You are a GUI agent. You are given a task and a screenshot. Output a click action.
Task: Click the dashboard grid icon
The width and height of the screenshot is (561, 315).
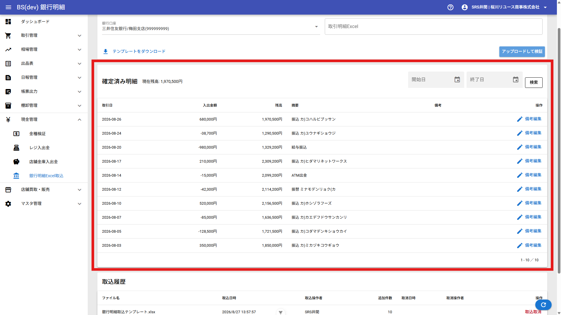pyautogui.click(x=8, y=22)
